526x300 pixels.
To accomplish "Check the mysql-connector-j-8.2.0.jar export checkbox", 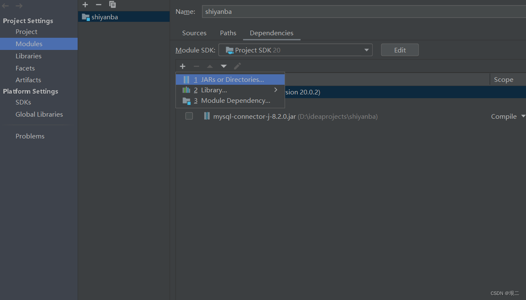I will pyautogui.click(x=189, y=116).
